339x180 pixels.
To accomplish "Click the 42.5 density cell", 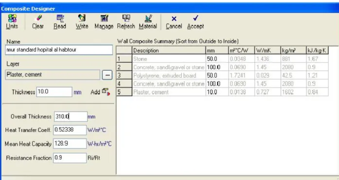I will (x=293, y=76).
